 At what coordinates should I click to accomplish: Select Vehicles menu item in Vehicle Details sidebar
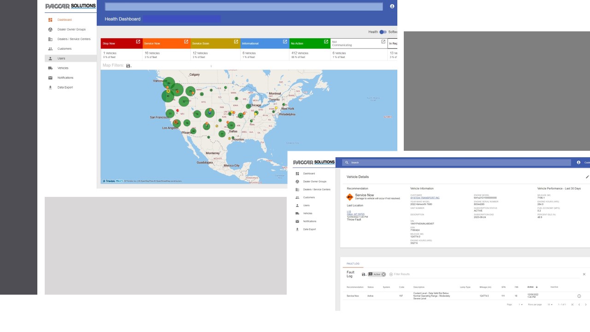(x=307, y=213)
